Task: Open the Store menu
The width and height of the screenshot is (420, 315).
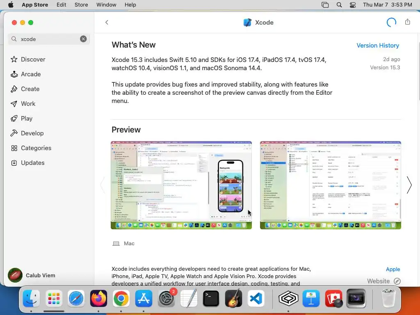Action: (81, 5)
